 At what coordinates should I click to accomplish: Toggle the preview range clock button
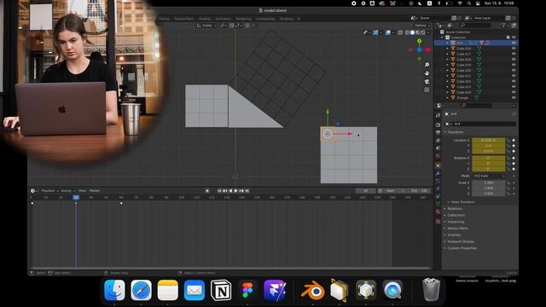pyautogui.click(x=380, y=191)
